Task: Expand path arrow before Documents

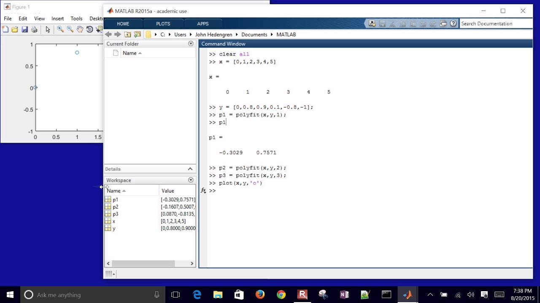Action: [237, 35]
